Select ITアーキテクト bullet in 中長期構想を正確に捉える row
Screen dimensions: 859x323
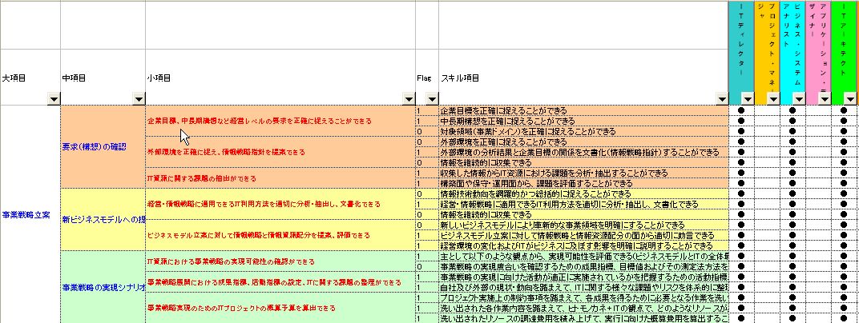(x=845, y=121)
